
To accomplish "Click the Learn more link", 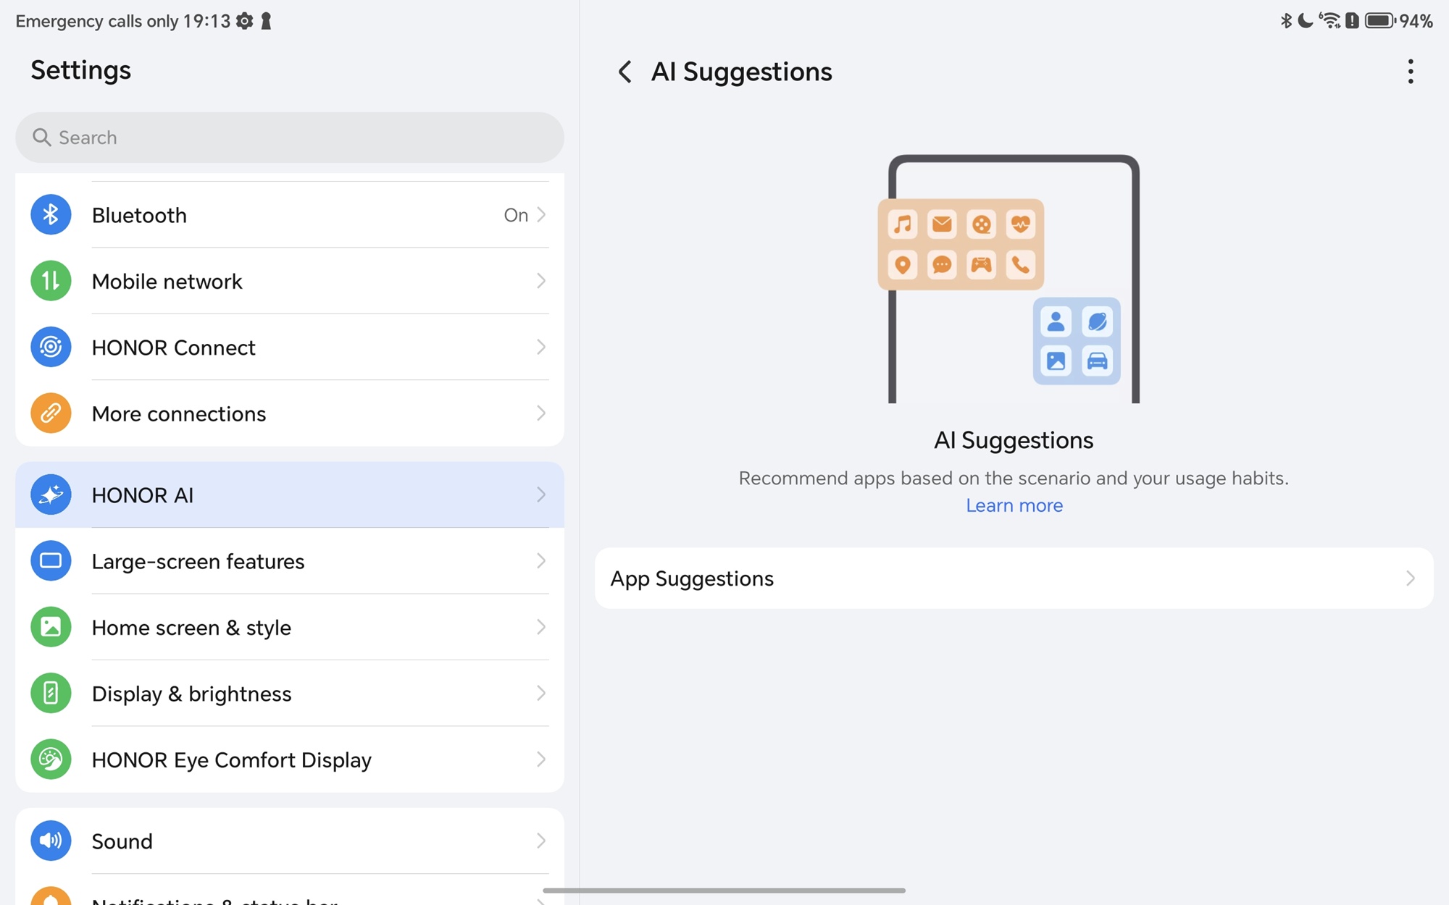I will tap(1014, 505).
